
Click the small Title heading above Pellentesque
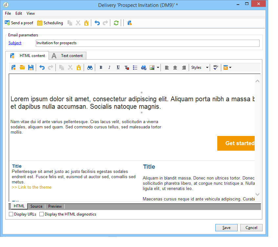click(x=17, y=166)
